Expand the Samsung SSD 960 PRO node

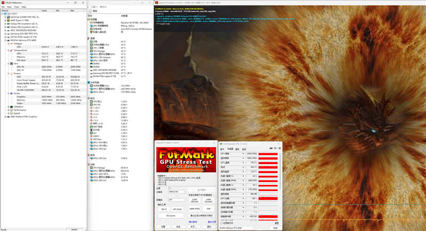tap(5, 33)
